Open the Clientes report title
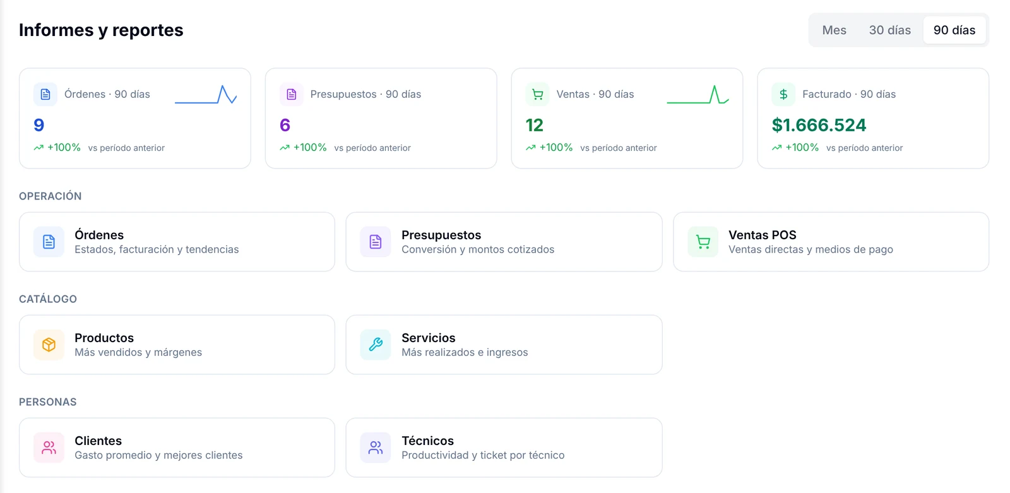 click(98, 441)
